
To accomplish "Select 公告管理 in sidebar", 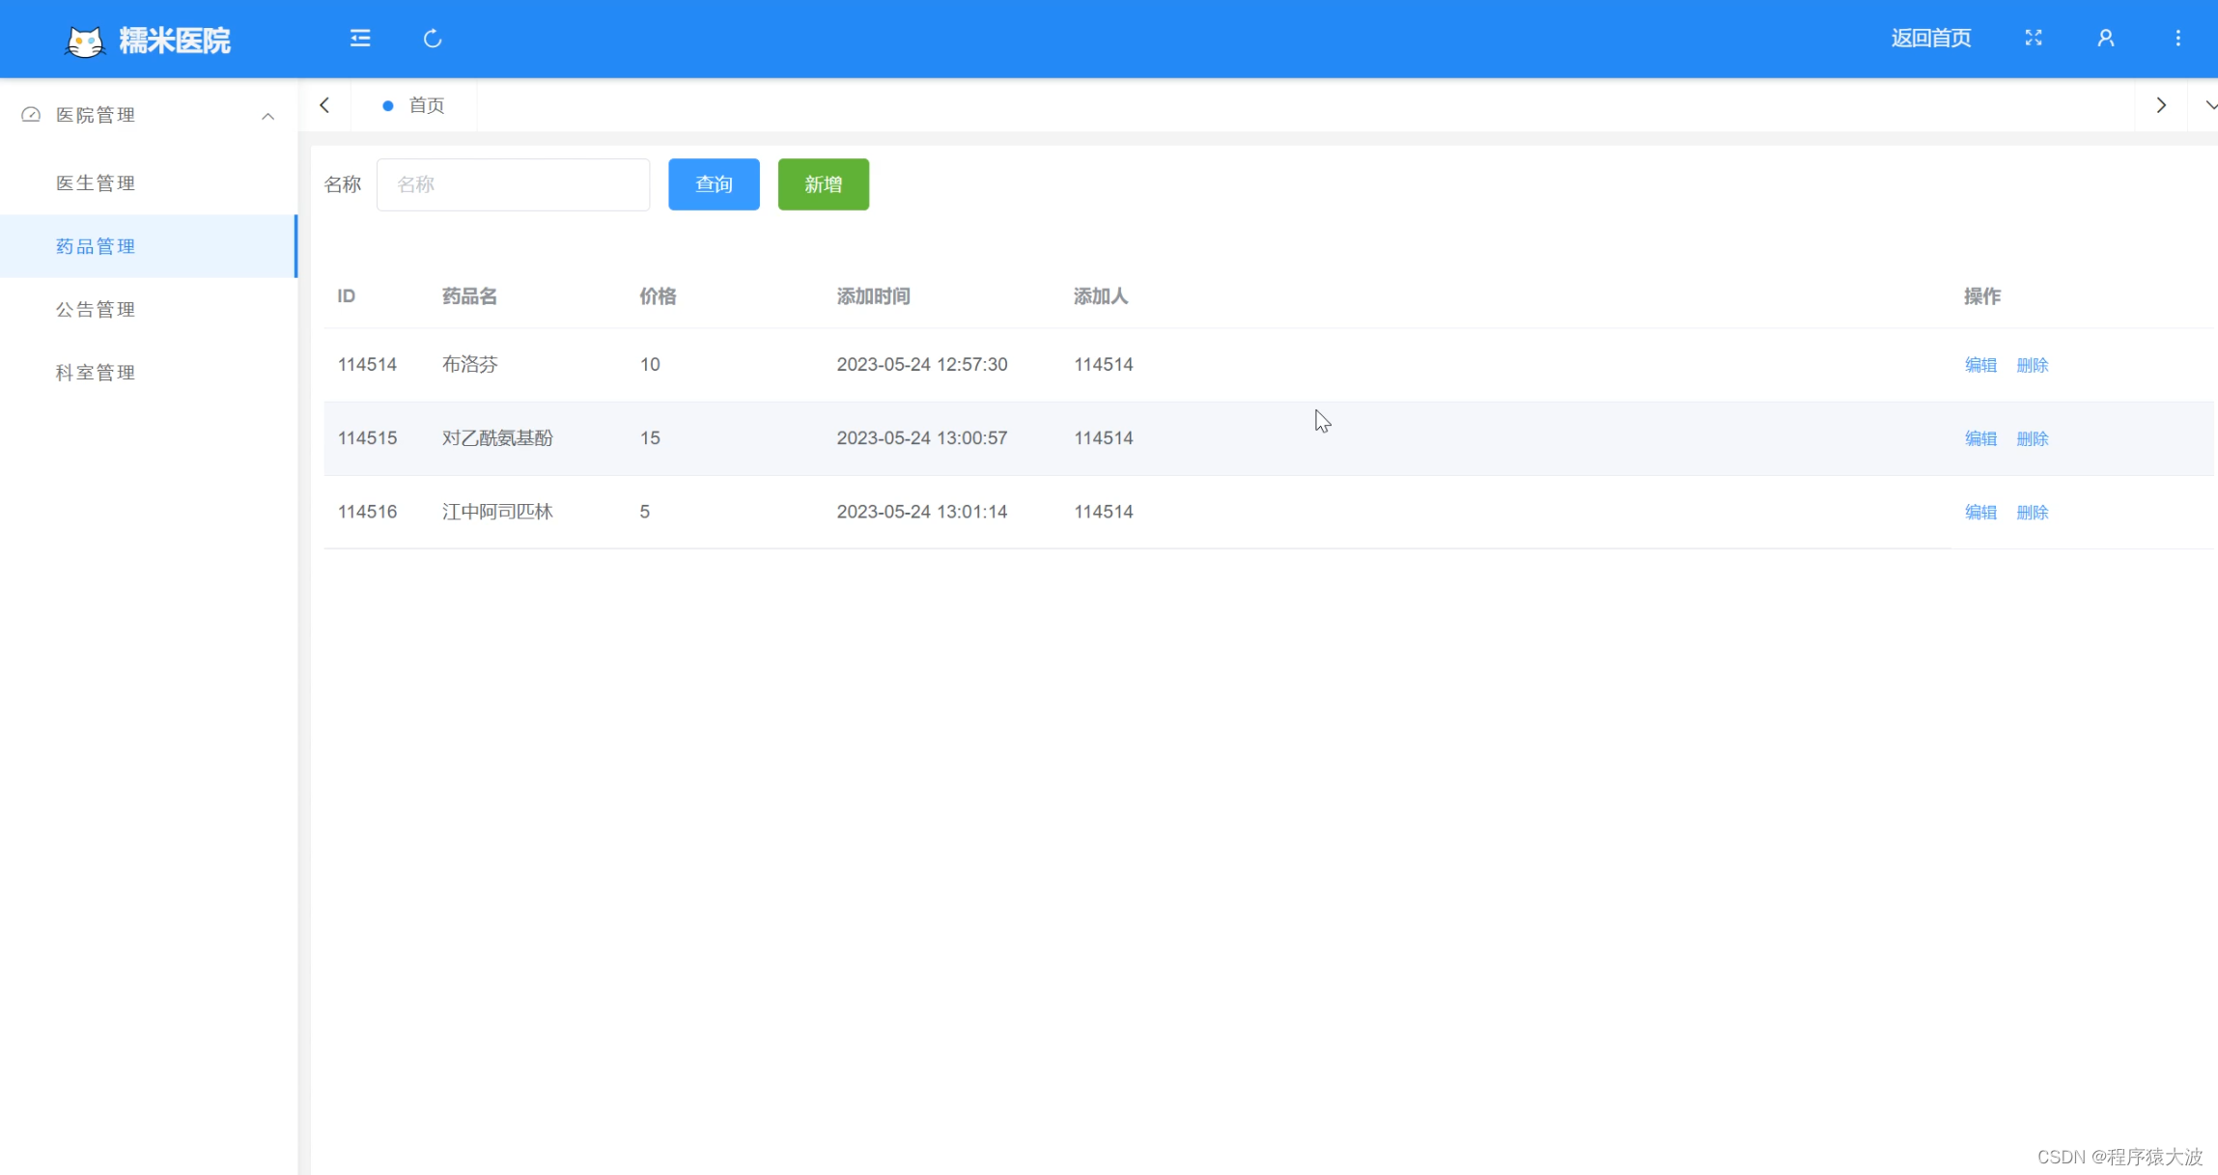I will click(96, 310).
